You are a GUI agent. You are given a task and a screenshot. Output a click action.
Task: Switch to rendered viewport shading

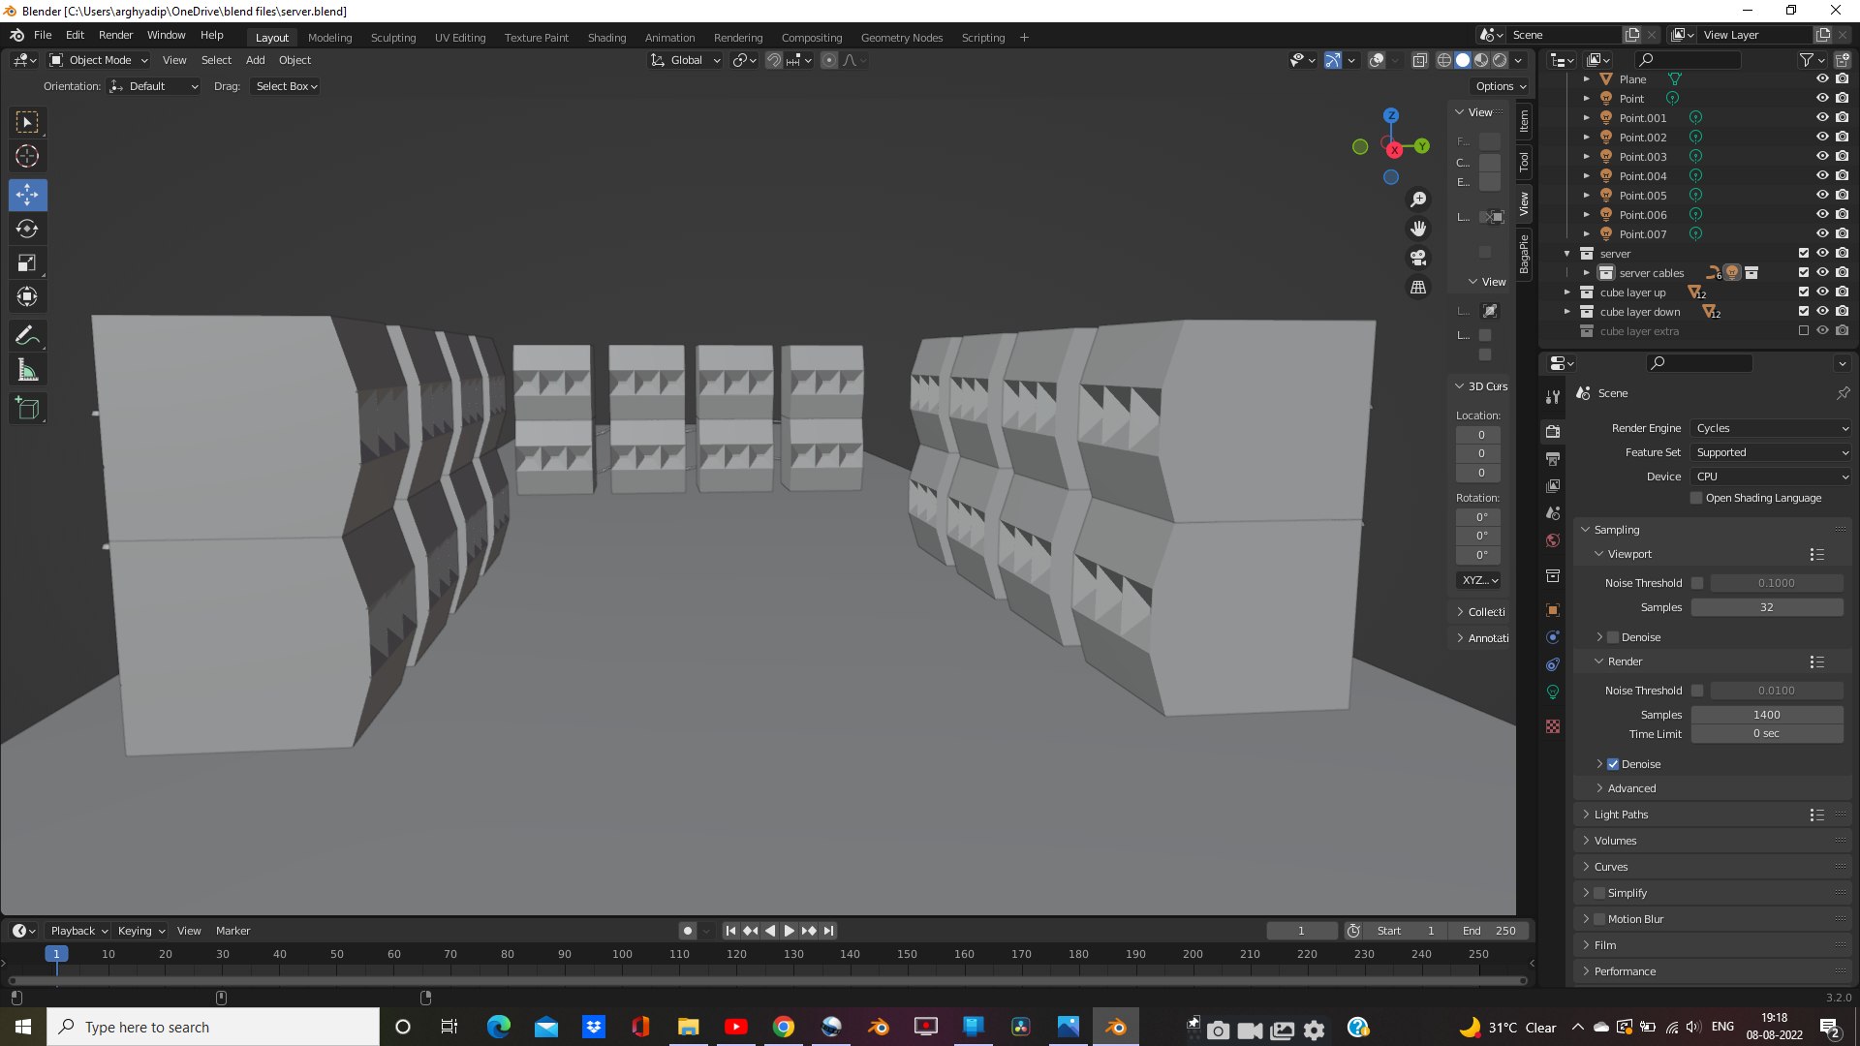click(x=1500, y=60)
